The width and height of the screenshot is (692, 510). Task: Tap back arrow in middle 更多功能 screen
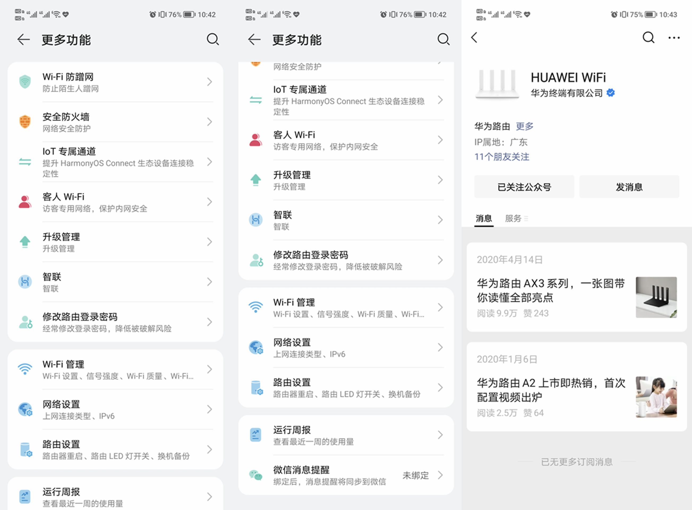point(254,40)
